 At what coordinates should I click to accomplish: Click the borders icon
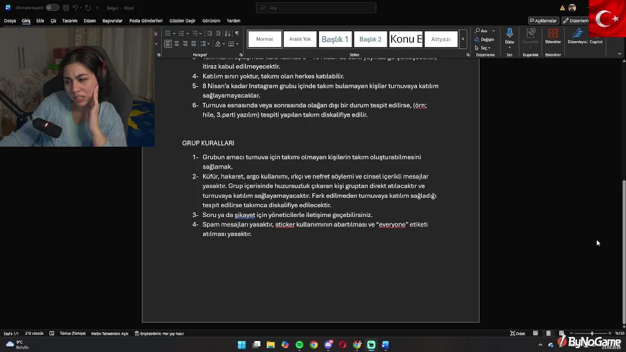(x=231, y=44)
